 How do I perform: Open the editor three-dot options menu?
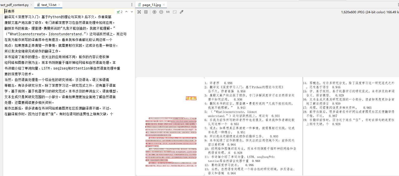coord(132,4)
